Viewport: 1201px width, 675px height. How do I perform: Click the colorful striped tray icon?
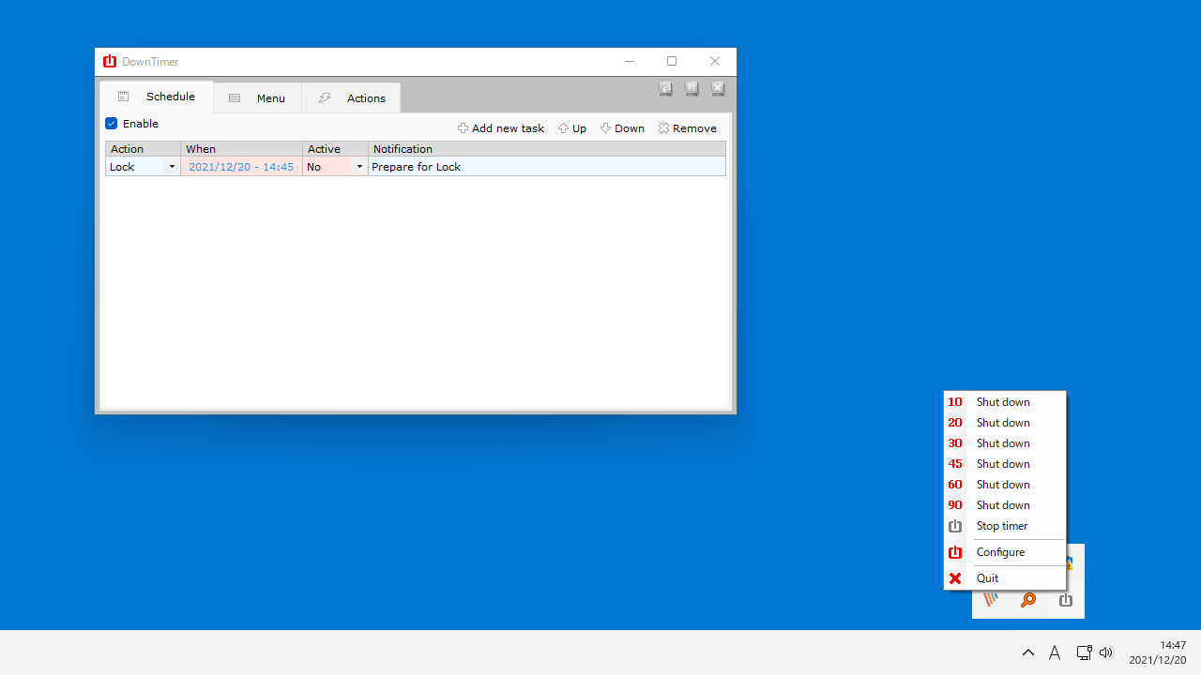click(991, 600)
